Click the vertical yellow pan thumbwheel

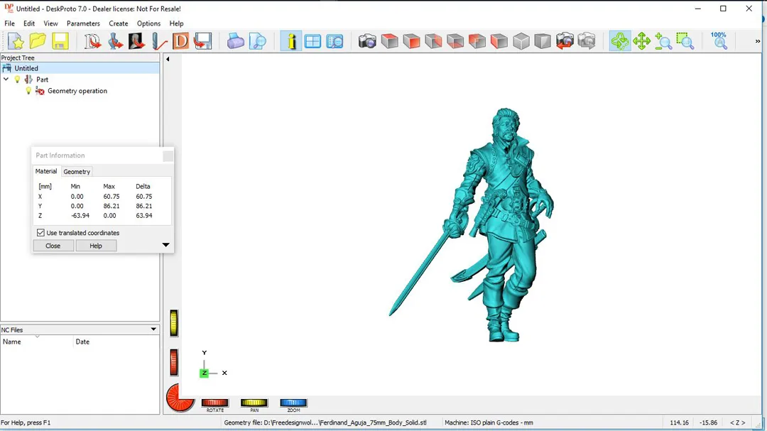[174, 323]
